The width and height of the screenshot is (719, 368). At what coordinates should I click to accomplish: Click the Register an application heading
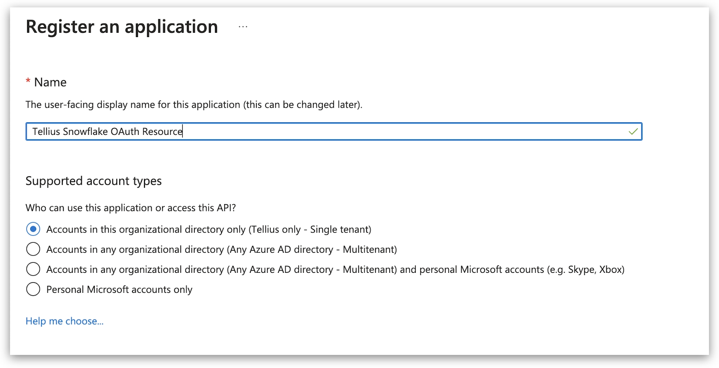coord(122,27)
